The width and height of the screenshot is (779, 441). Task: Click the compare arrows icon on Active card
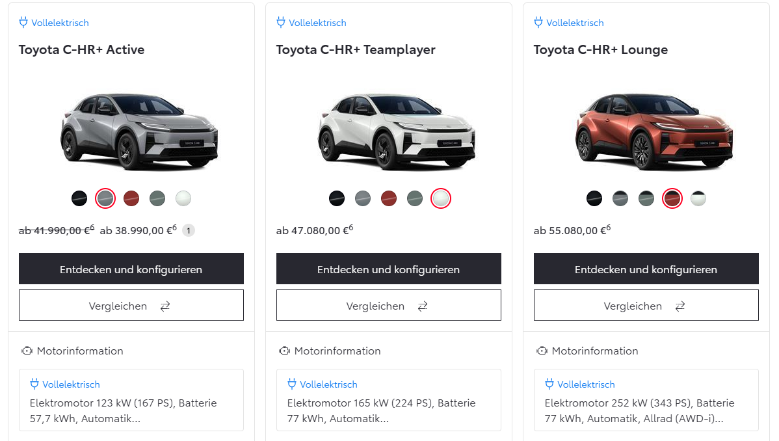point(165,306)
